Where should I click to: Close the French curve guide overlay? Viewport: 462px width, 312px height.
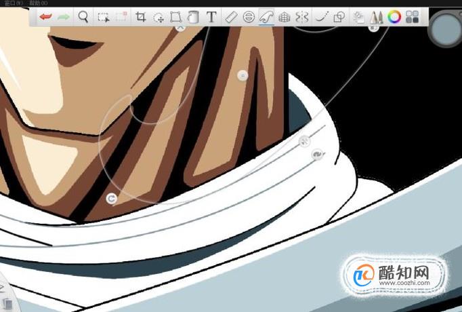[x=180, y=27]
